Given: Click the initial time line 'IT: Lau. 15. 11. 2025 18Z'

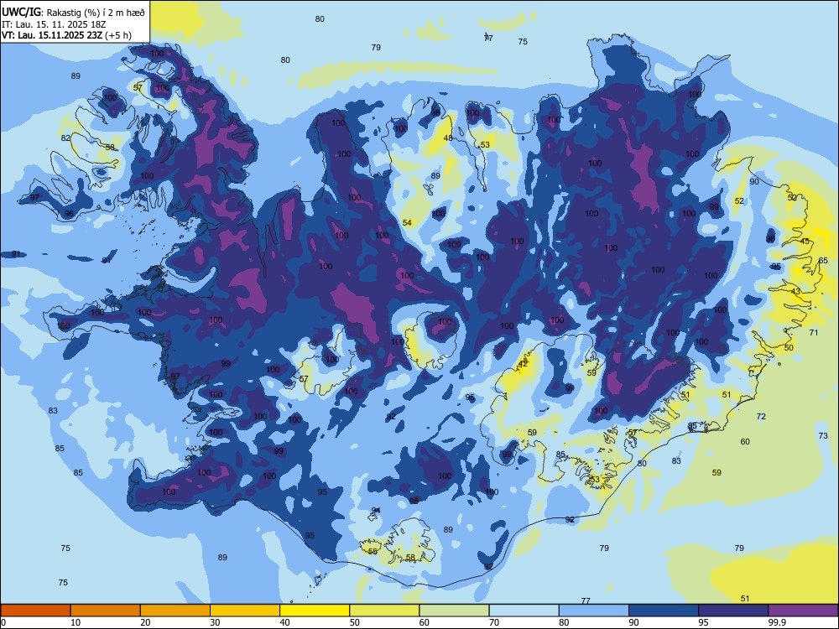Looking at the screenshot, I should 54,24.
